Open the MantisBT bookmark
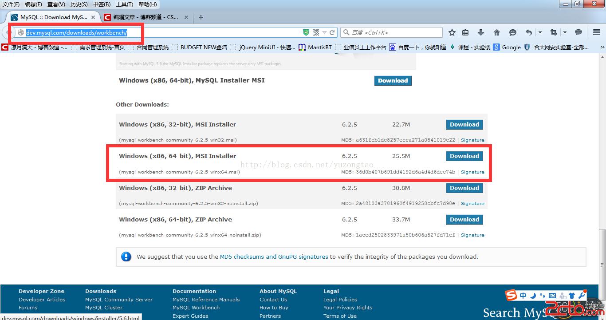The image size is (606, 320). coord(315,47)
